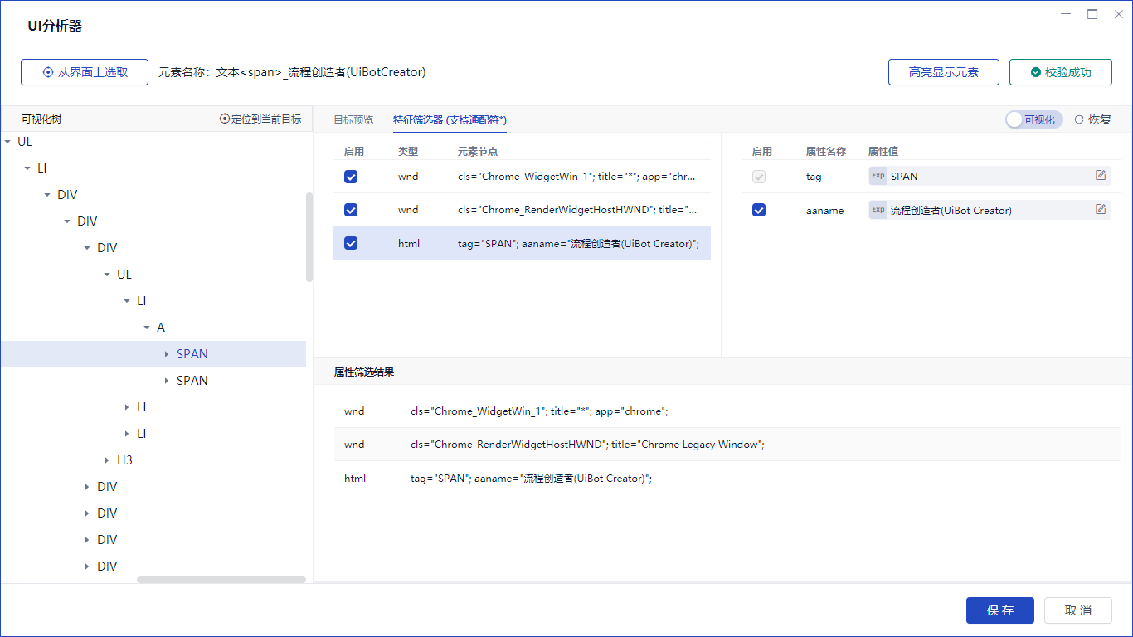Click 从界面上选取 button

tap(85, 72)
